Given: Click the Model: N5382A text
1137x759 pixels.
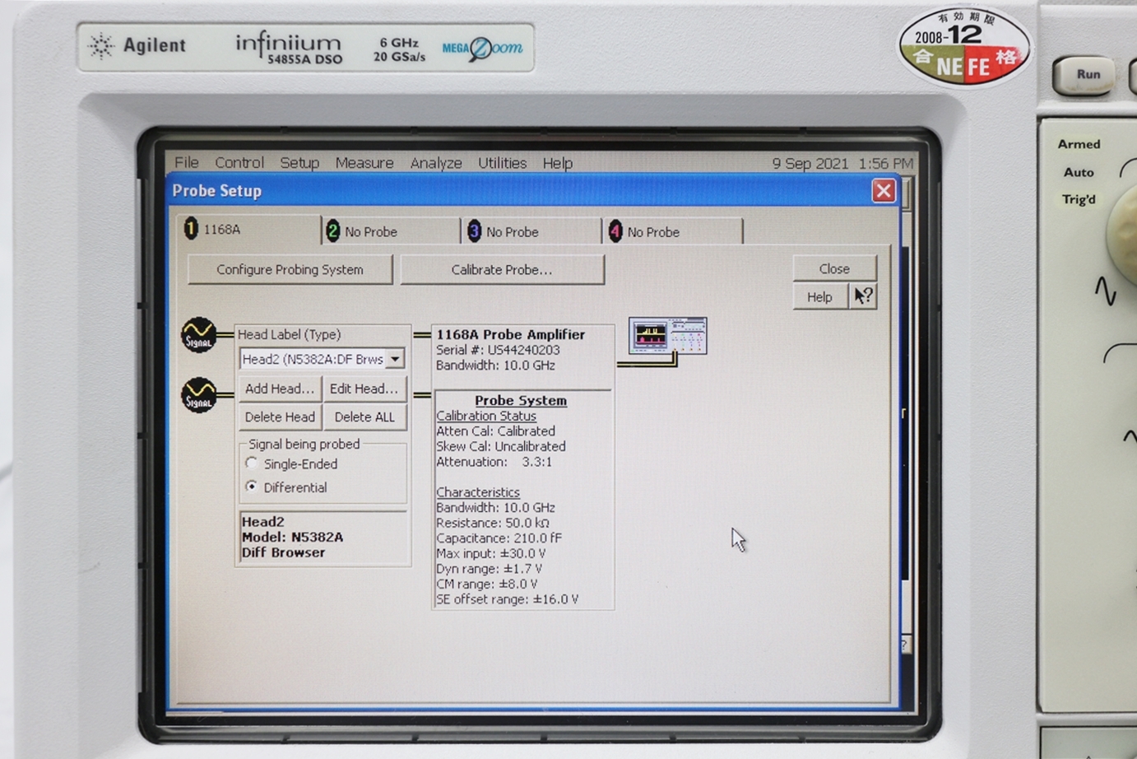Looking at the screenshot, I should [292, 537].
